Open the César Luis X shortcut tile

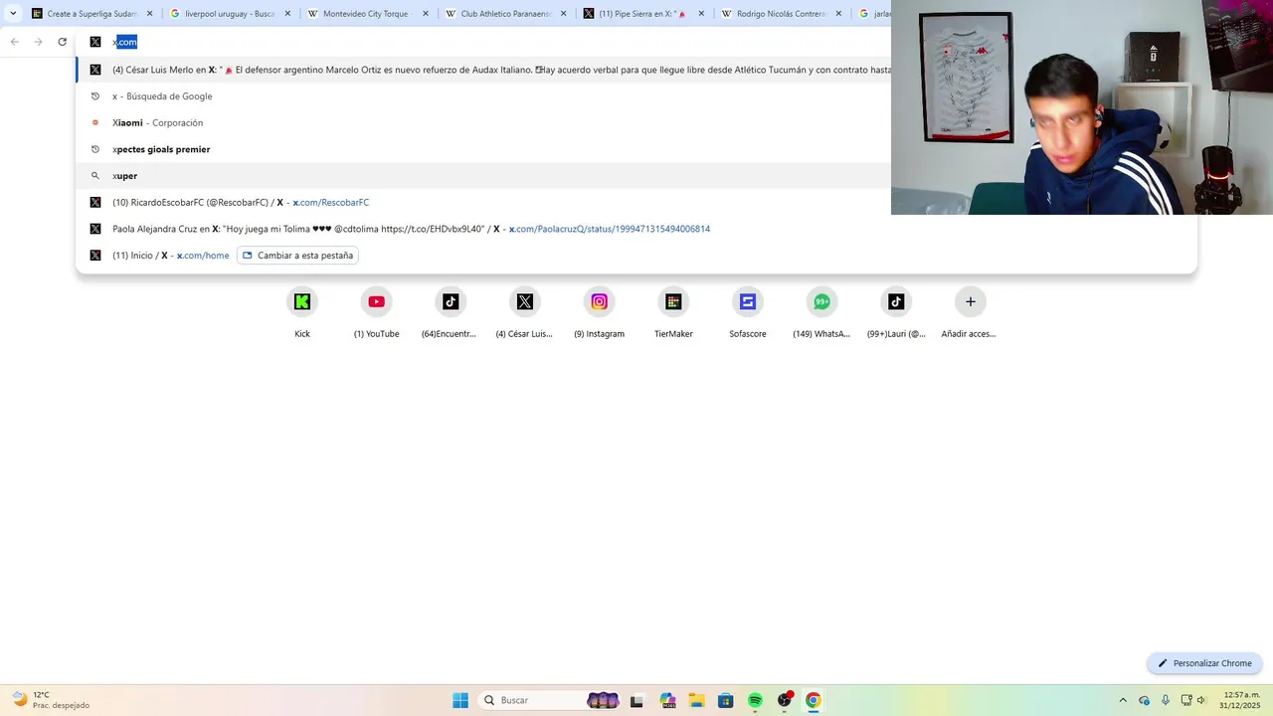tap(525, 313)
